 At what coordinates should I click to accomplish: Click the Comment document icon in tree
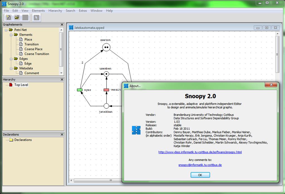[x=21, y=73]
